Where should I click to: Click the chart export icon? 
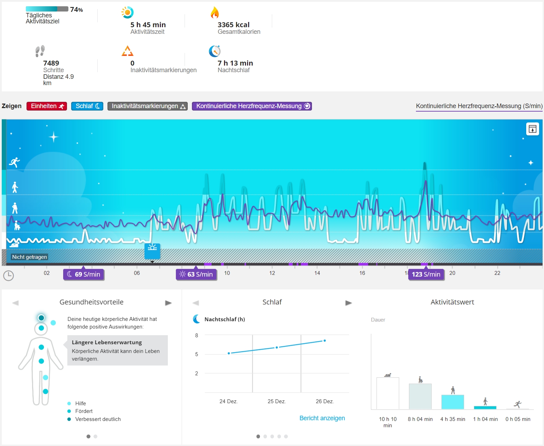pyautogui.click(x=532, y=129)
